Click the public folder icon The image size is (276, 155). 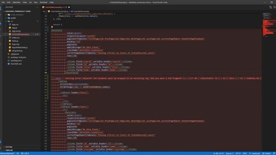(x=9, y=18)
